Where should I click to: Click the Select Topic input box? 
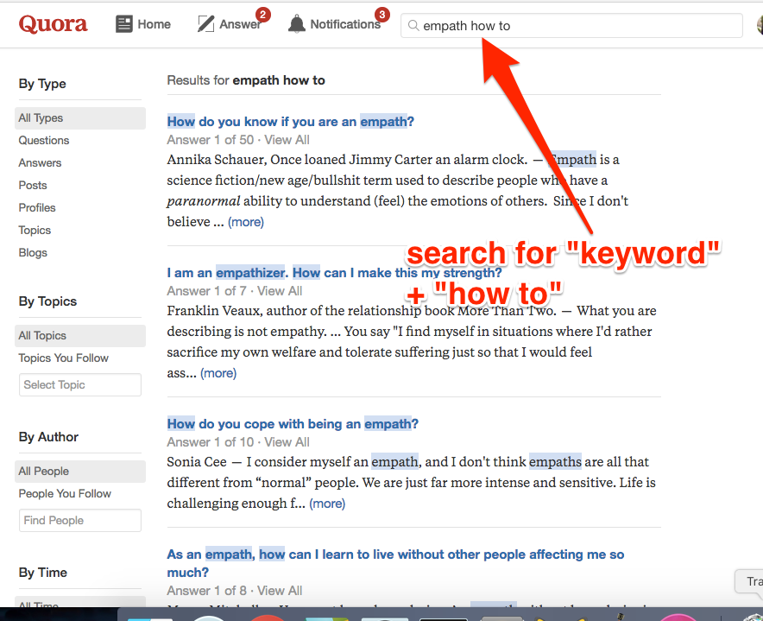pyautogui.click(x=80, y=384)
